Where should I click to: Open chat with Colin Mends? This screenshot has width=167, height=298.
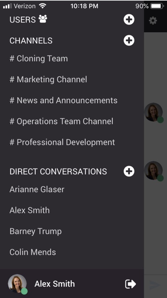coord(33,252)
